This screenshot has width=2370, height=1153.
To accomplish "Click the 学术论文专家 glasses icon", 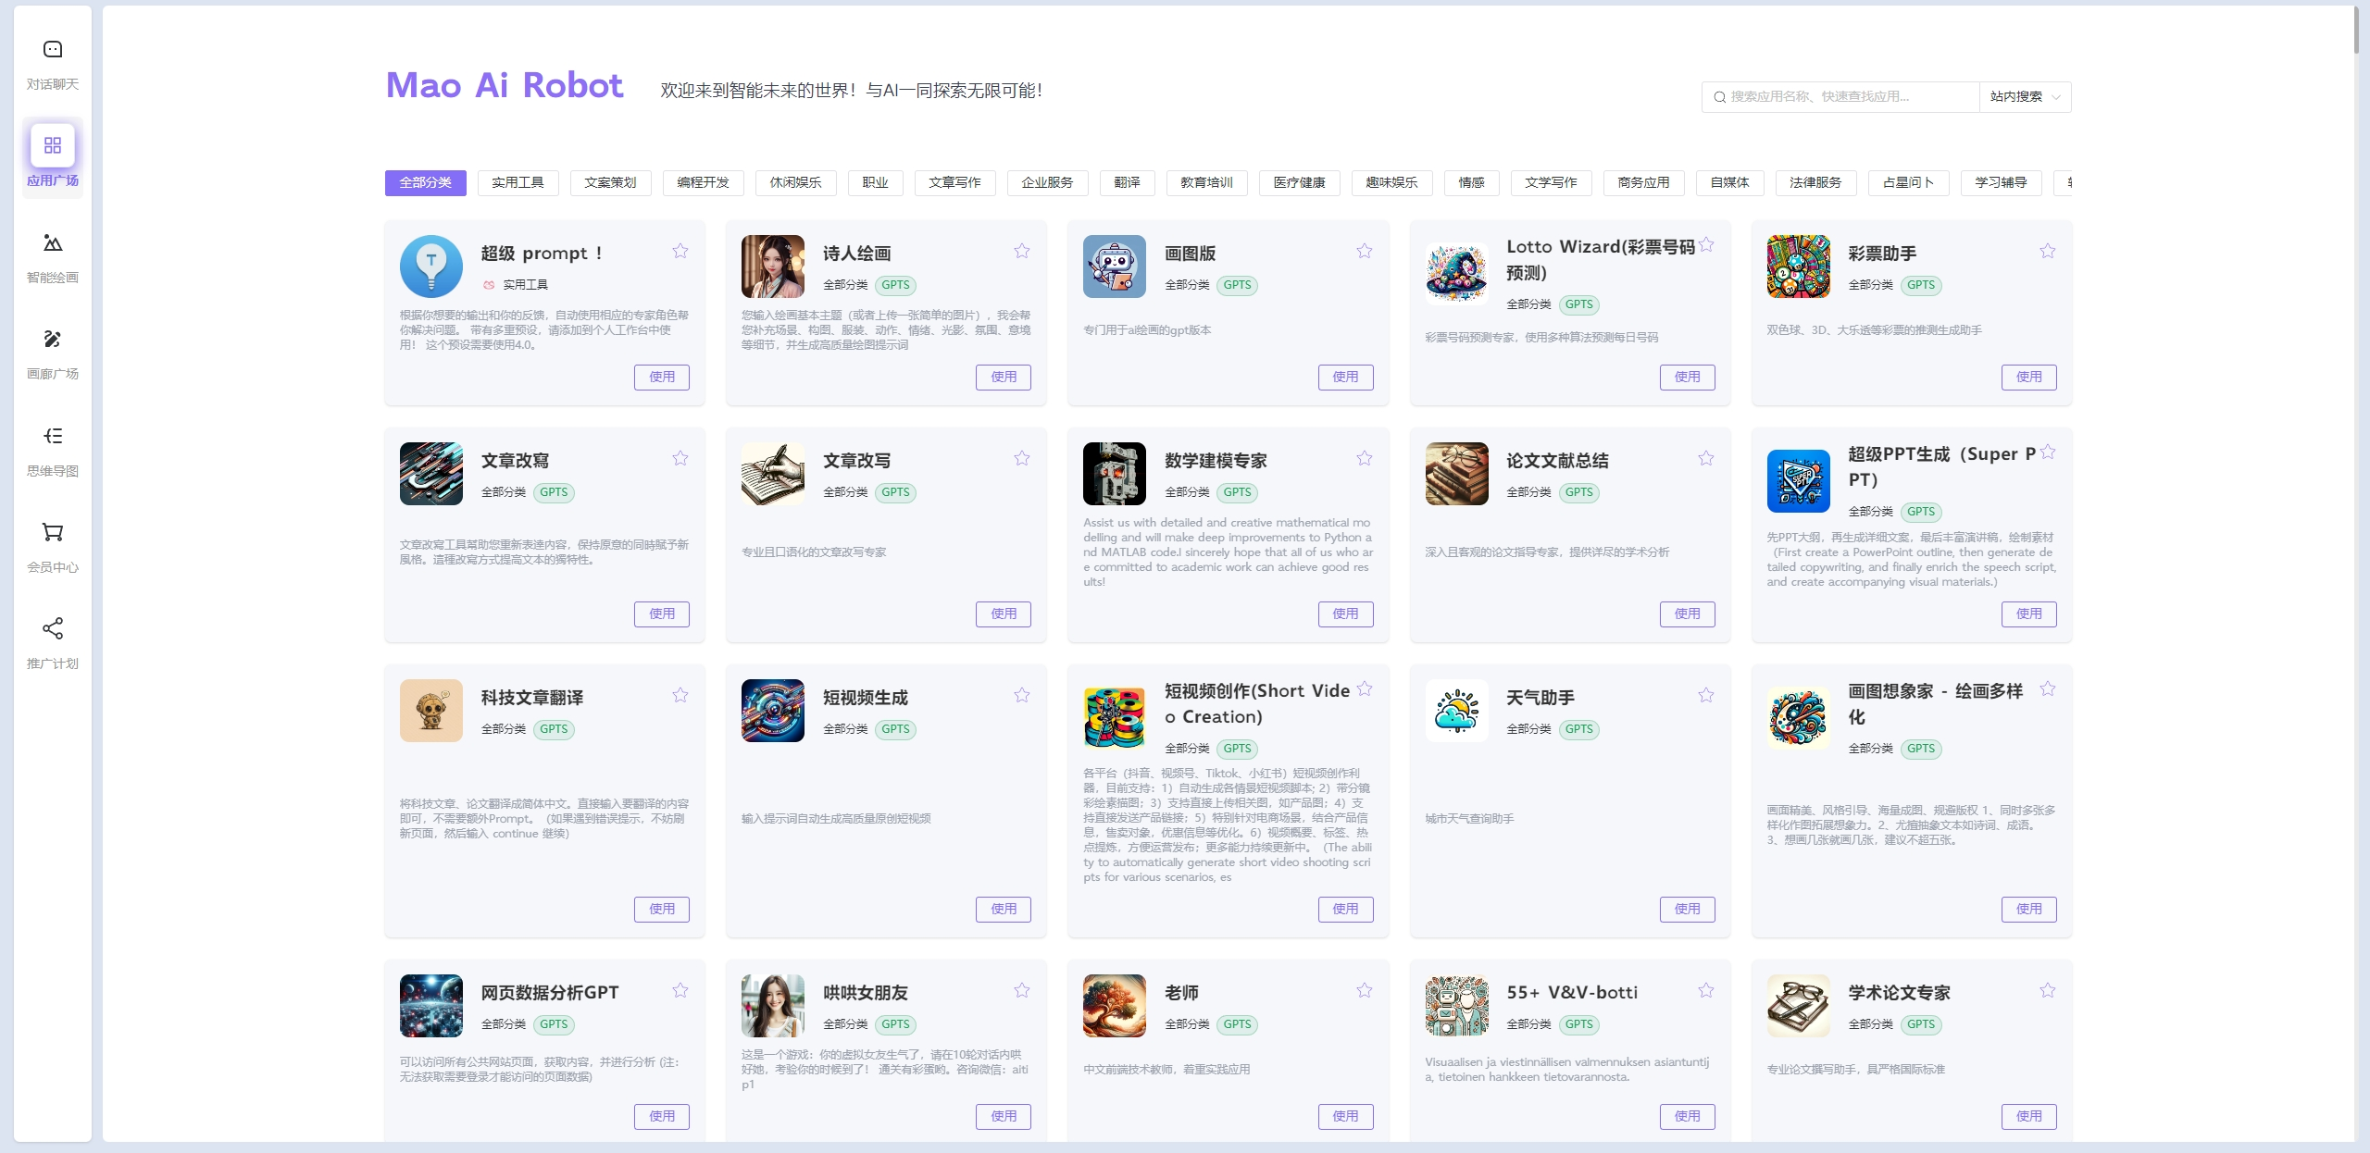I will (x=1799, y=1006).
